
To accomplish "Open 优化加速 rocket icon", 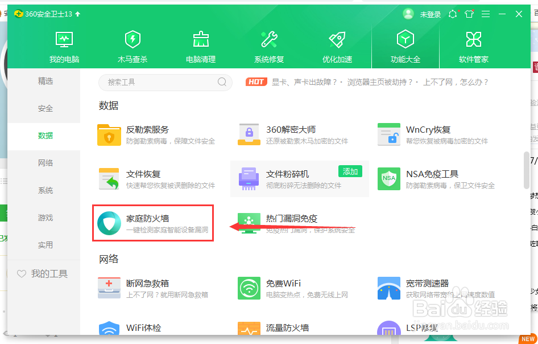I will (x=337, y=39).
